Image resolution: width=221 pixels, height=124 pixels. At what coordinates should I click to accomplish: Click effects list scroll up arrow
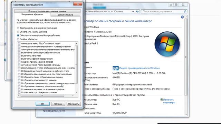[76, 44]
